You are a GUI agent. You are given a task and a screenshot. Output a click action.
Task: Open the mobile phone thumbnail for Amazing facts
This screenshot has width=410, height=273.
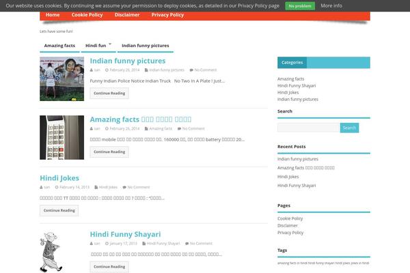tap(62, 137)
